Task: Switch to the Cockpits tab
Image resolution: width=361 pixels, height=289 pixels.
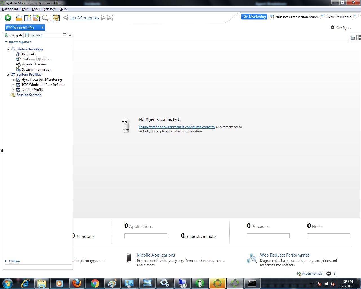Action: pos(14,35)
